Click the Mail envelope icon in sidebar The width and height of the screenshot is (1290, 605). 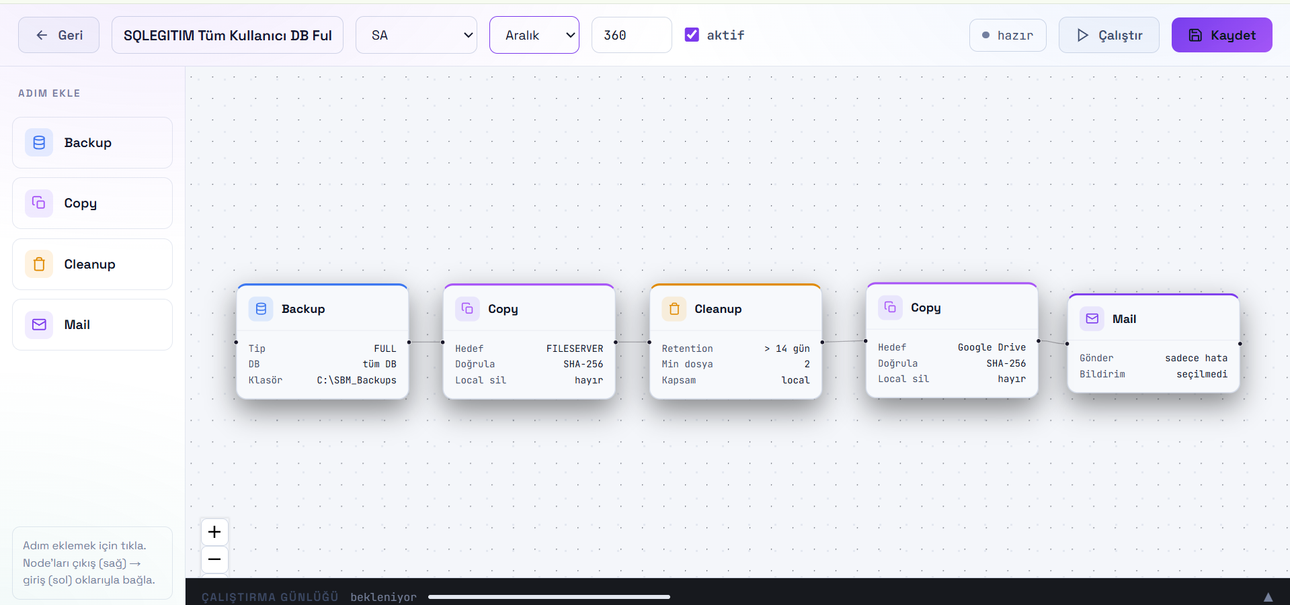(39, 324)
